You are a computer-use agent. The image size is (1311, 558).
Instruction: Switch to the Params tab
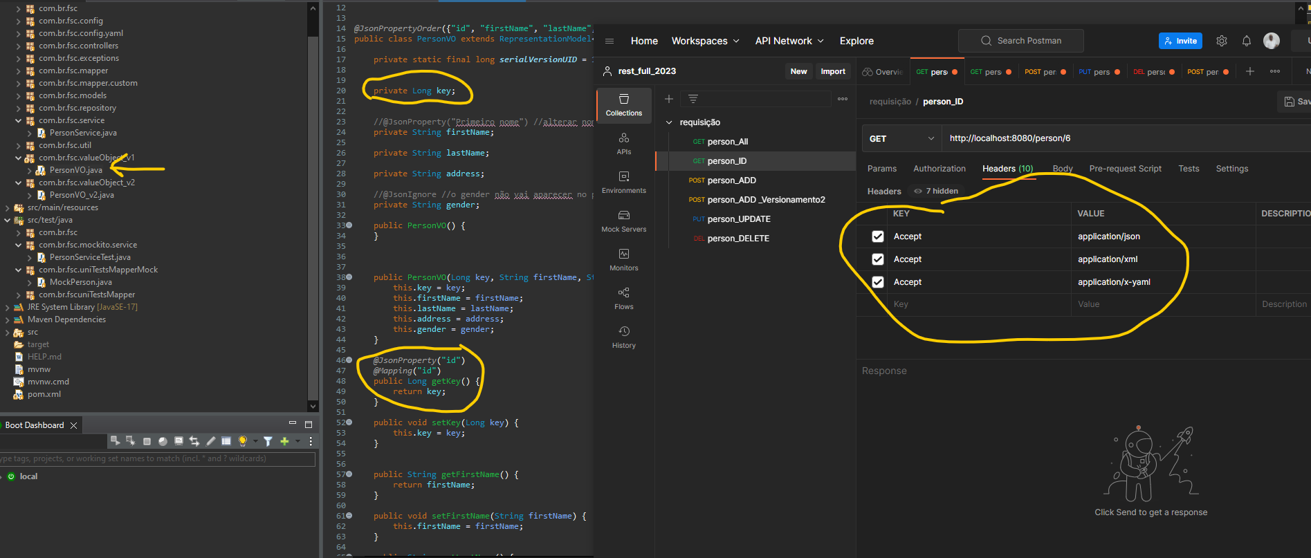tap(882, 169)
